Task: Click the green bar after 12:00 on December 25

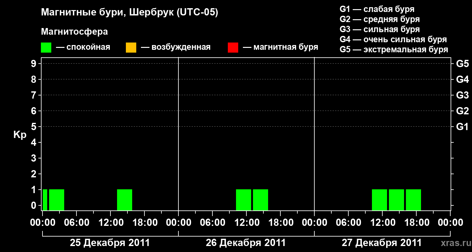Action: (x=125, y=200)
